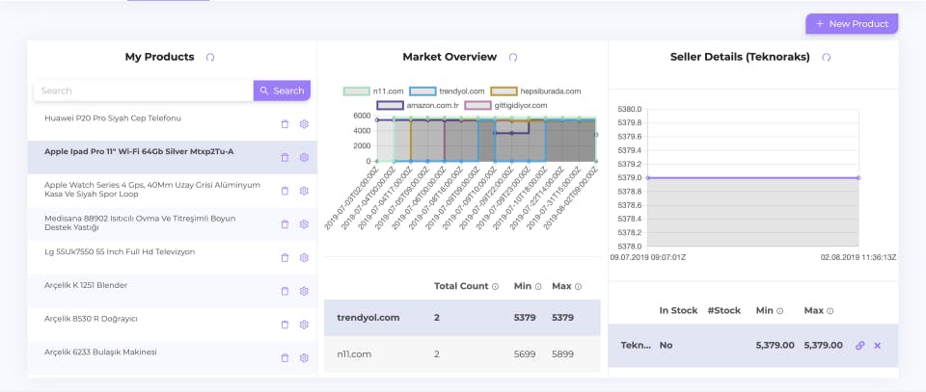This screenshot has height=392, width=926.
Task: Delete Huawei P20 Pro Siyah product
Action: tap(285, 124)
